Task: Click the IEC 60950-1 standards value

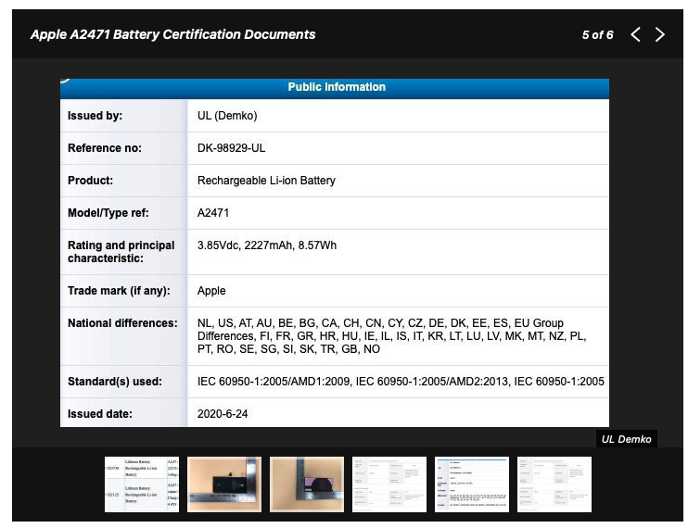Action: [x=401, y=382]
